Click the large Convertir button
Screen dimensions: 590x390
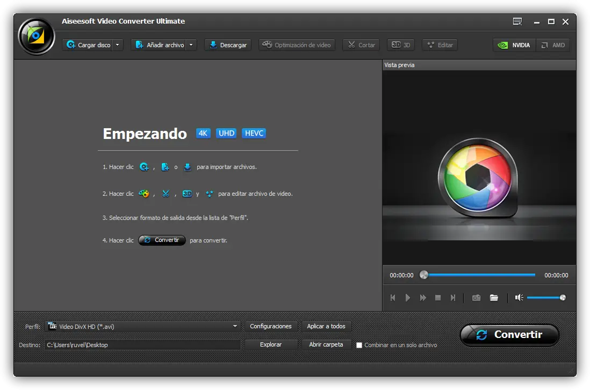click(x=509, y=335)
